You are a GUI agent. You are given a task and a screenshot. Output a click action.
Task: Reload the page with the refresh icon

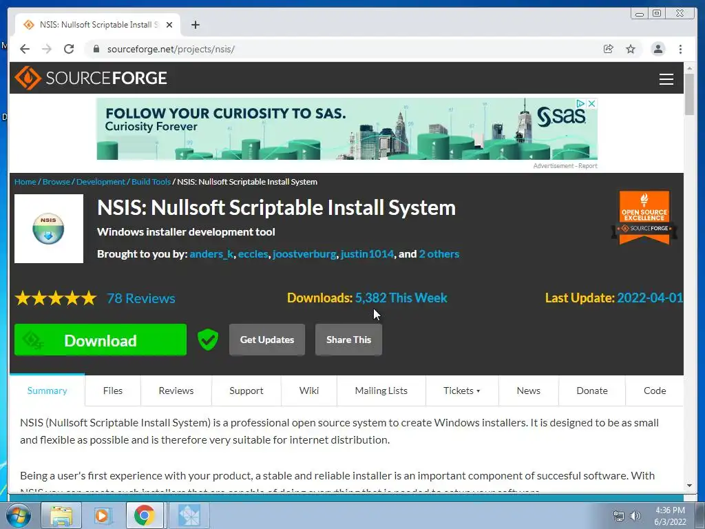click(x=69, y=49)
